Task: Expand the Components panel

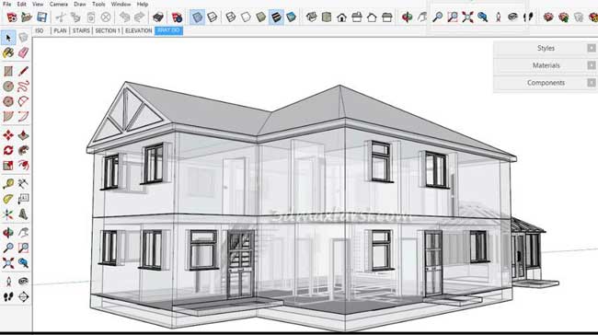Action: (546, 83)
